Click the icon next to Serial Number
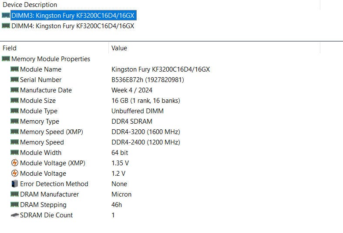 [x=14, y=79]
